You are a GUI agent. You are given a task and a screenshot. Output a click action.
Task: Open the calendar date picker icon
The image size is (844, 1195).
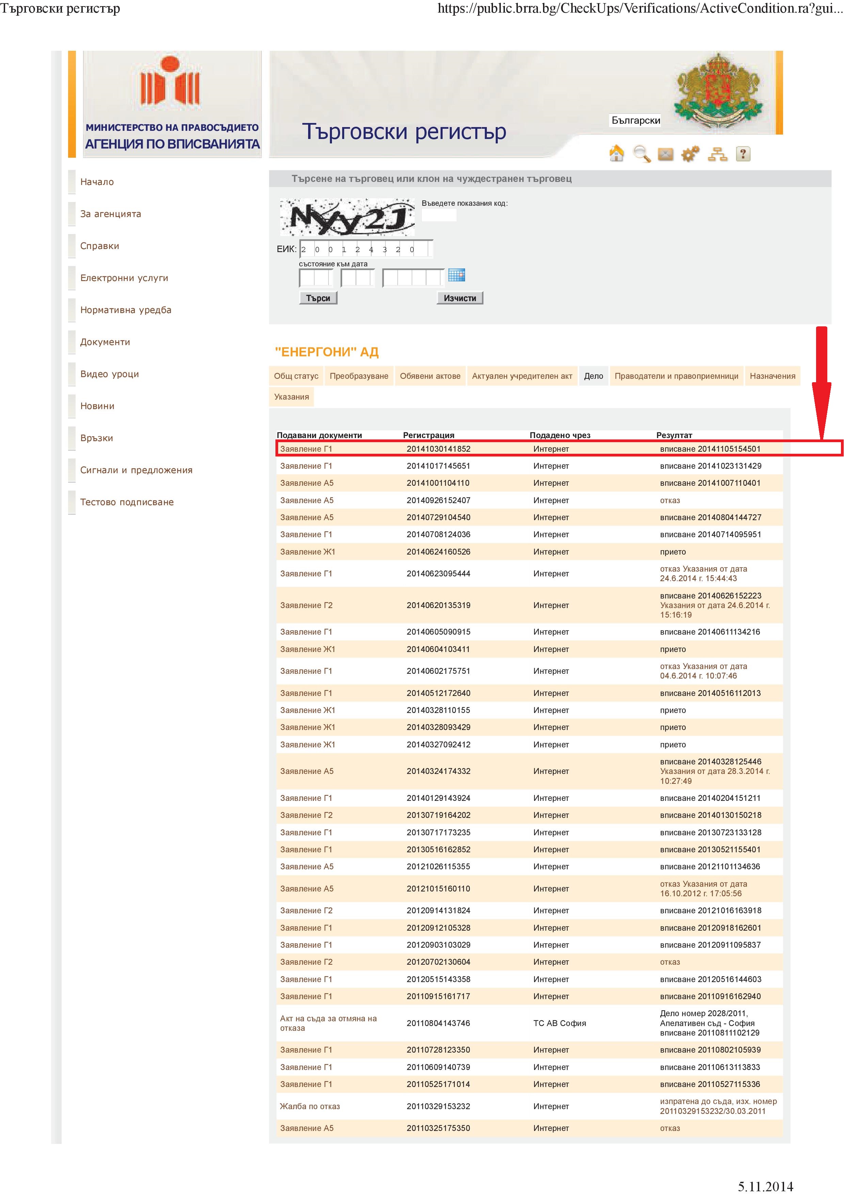[457, 275]
